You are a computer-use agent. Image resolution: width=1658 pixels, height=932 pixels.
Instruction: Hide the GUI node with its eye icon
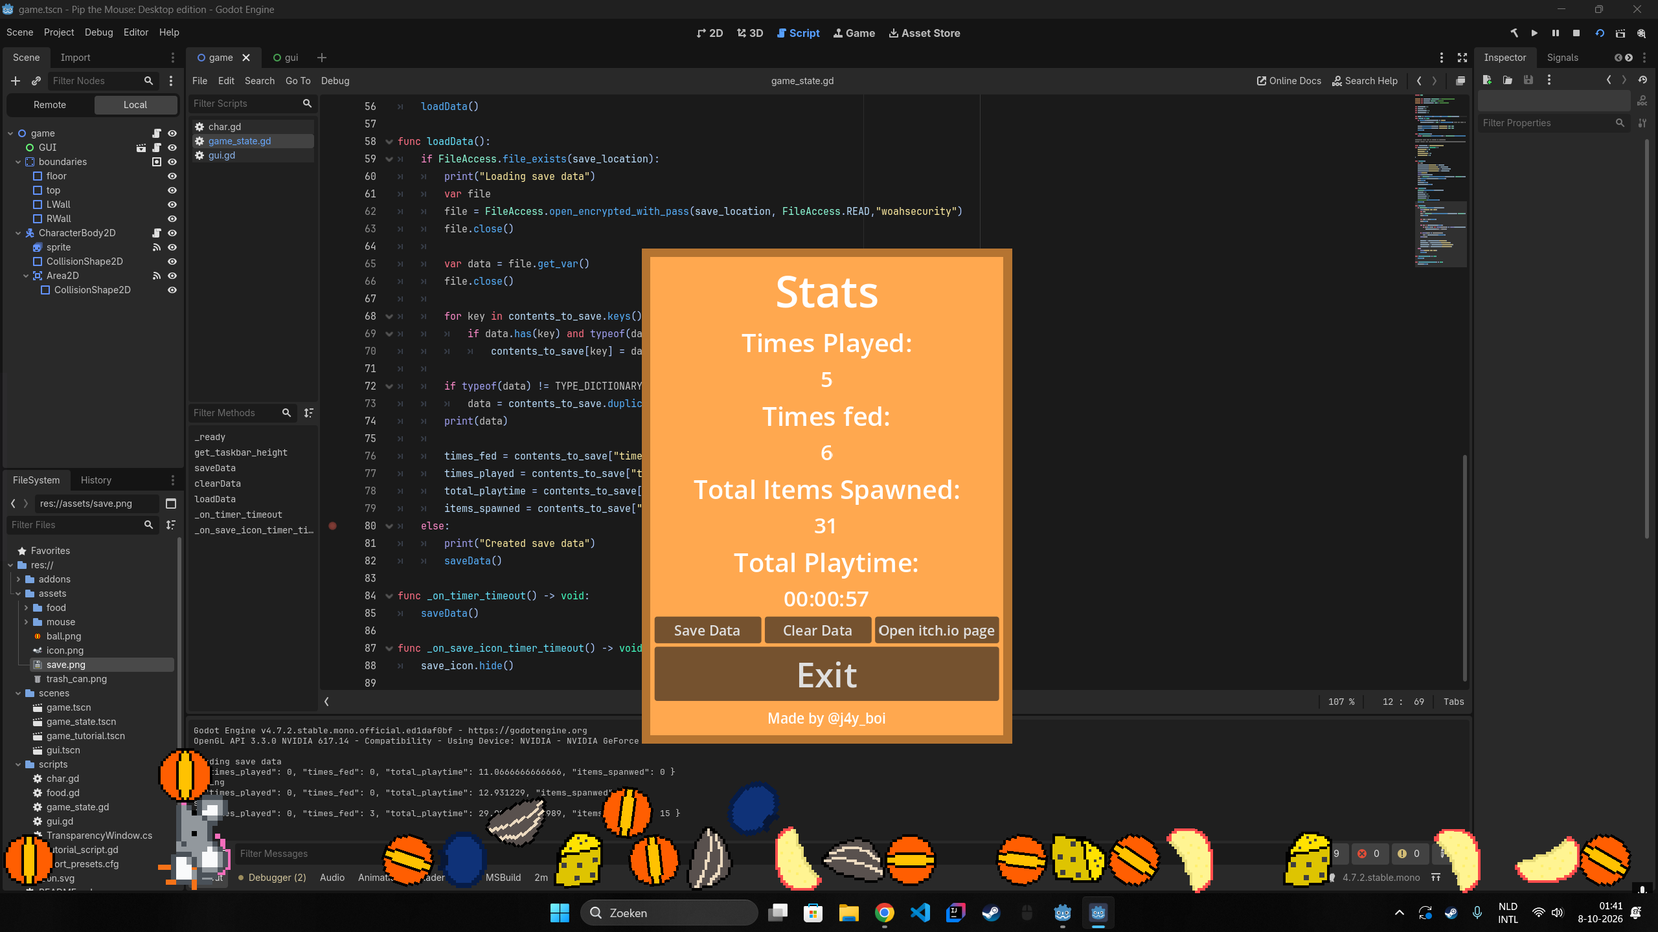tap(172, 148)
